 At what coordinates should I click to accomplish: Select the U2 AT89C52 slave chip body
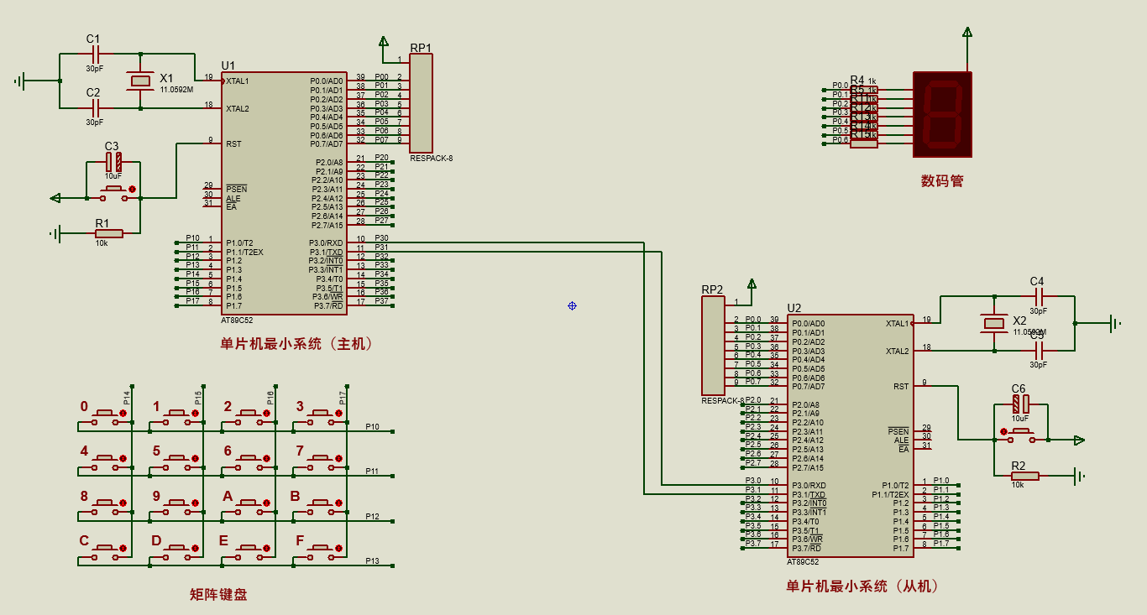tap(850, 435)
